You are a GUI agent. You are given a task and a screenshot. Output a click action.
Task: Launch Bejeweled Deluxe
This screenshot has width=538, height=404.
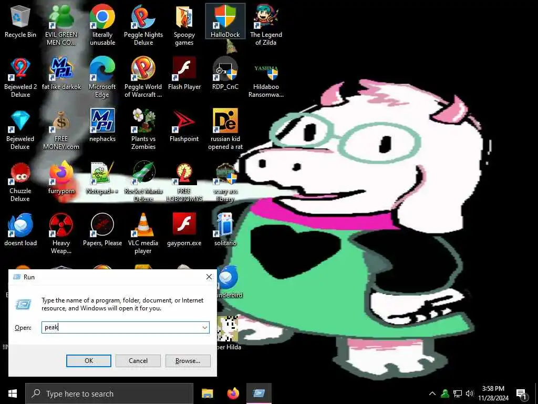20,130
